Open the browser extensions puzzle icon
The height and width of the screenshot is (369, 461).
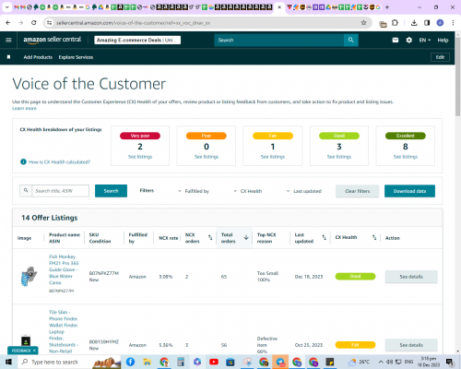[395, 23]
